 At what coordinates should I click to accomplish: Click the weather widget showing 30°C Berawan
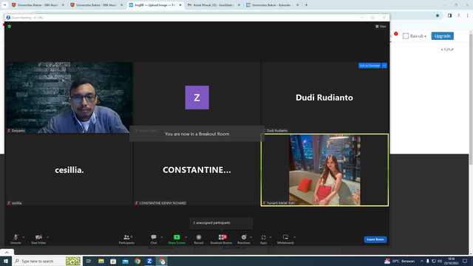399,261
